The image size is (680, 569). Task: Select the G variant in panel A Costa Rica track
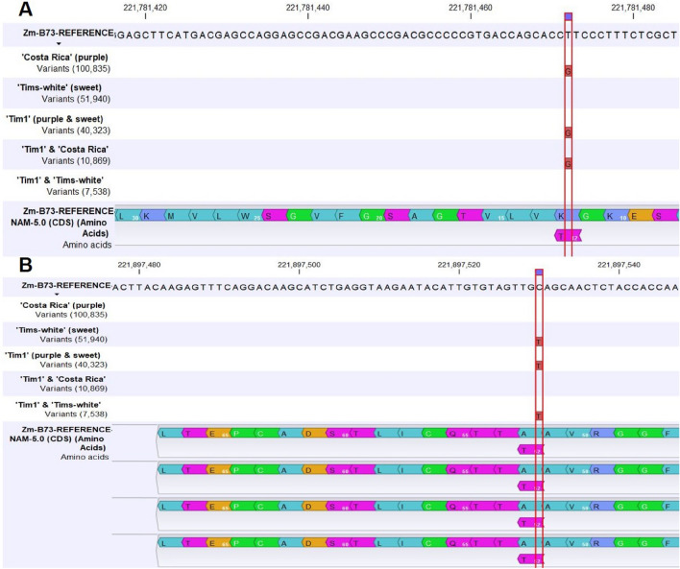point(569,71)
